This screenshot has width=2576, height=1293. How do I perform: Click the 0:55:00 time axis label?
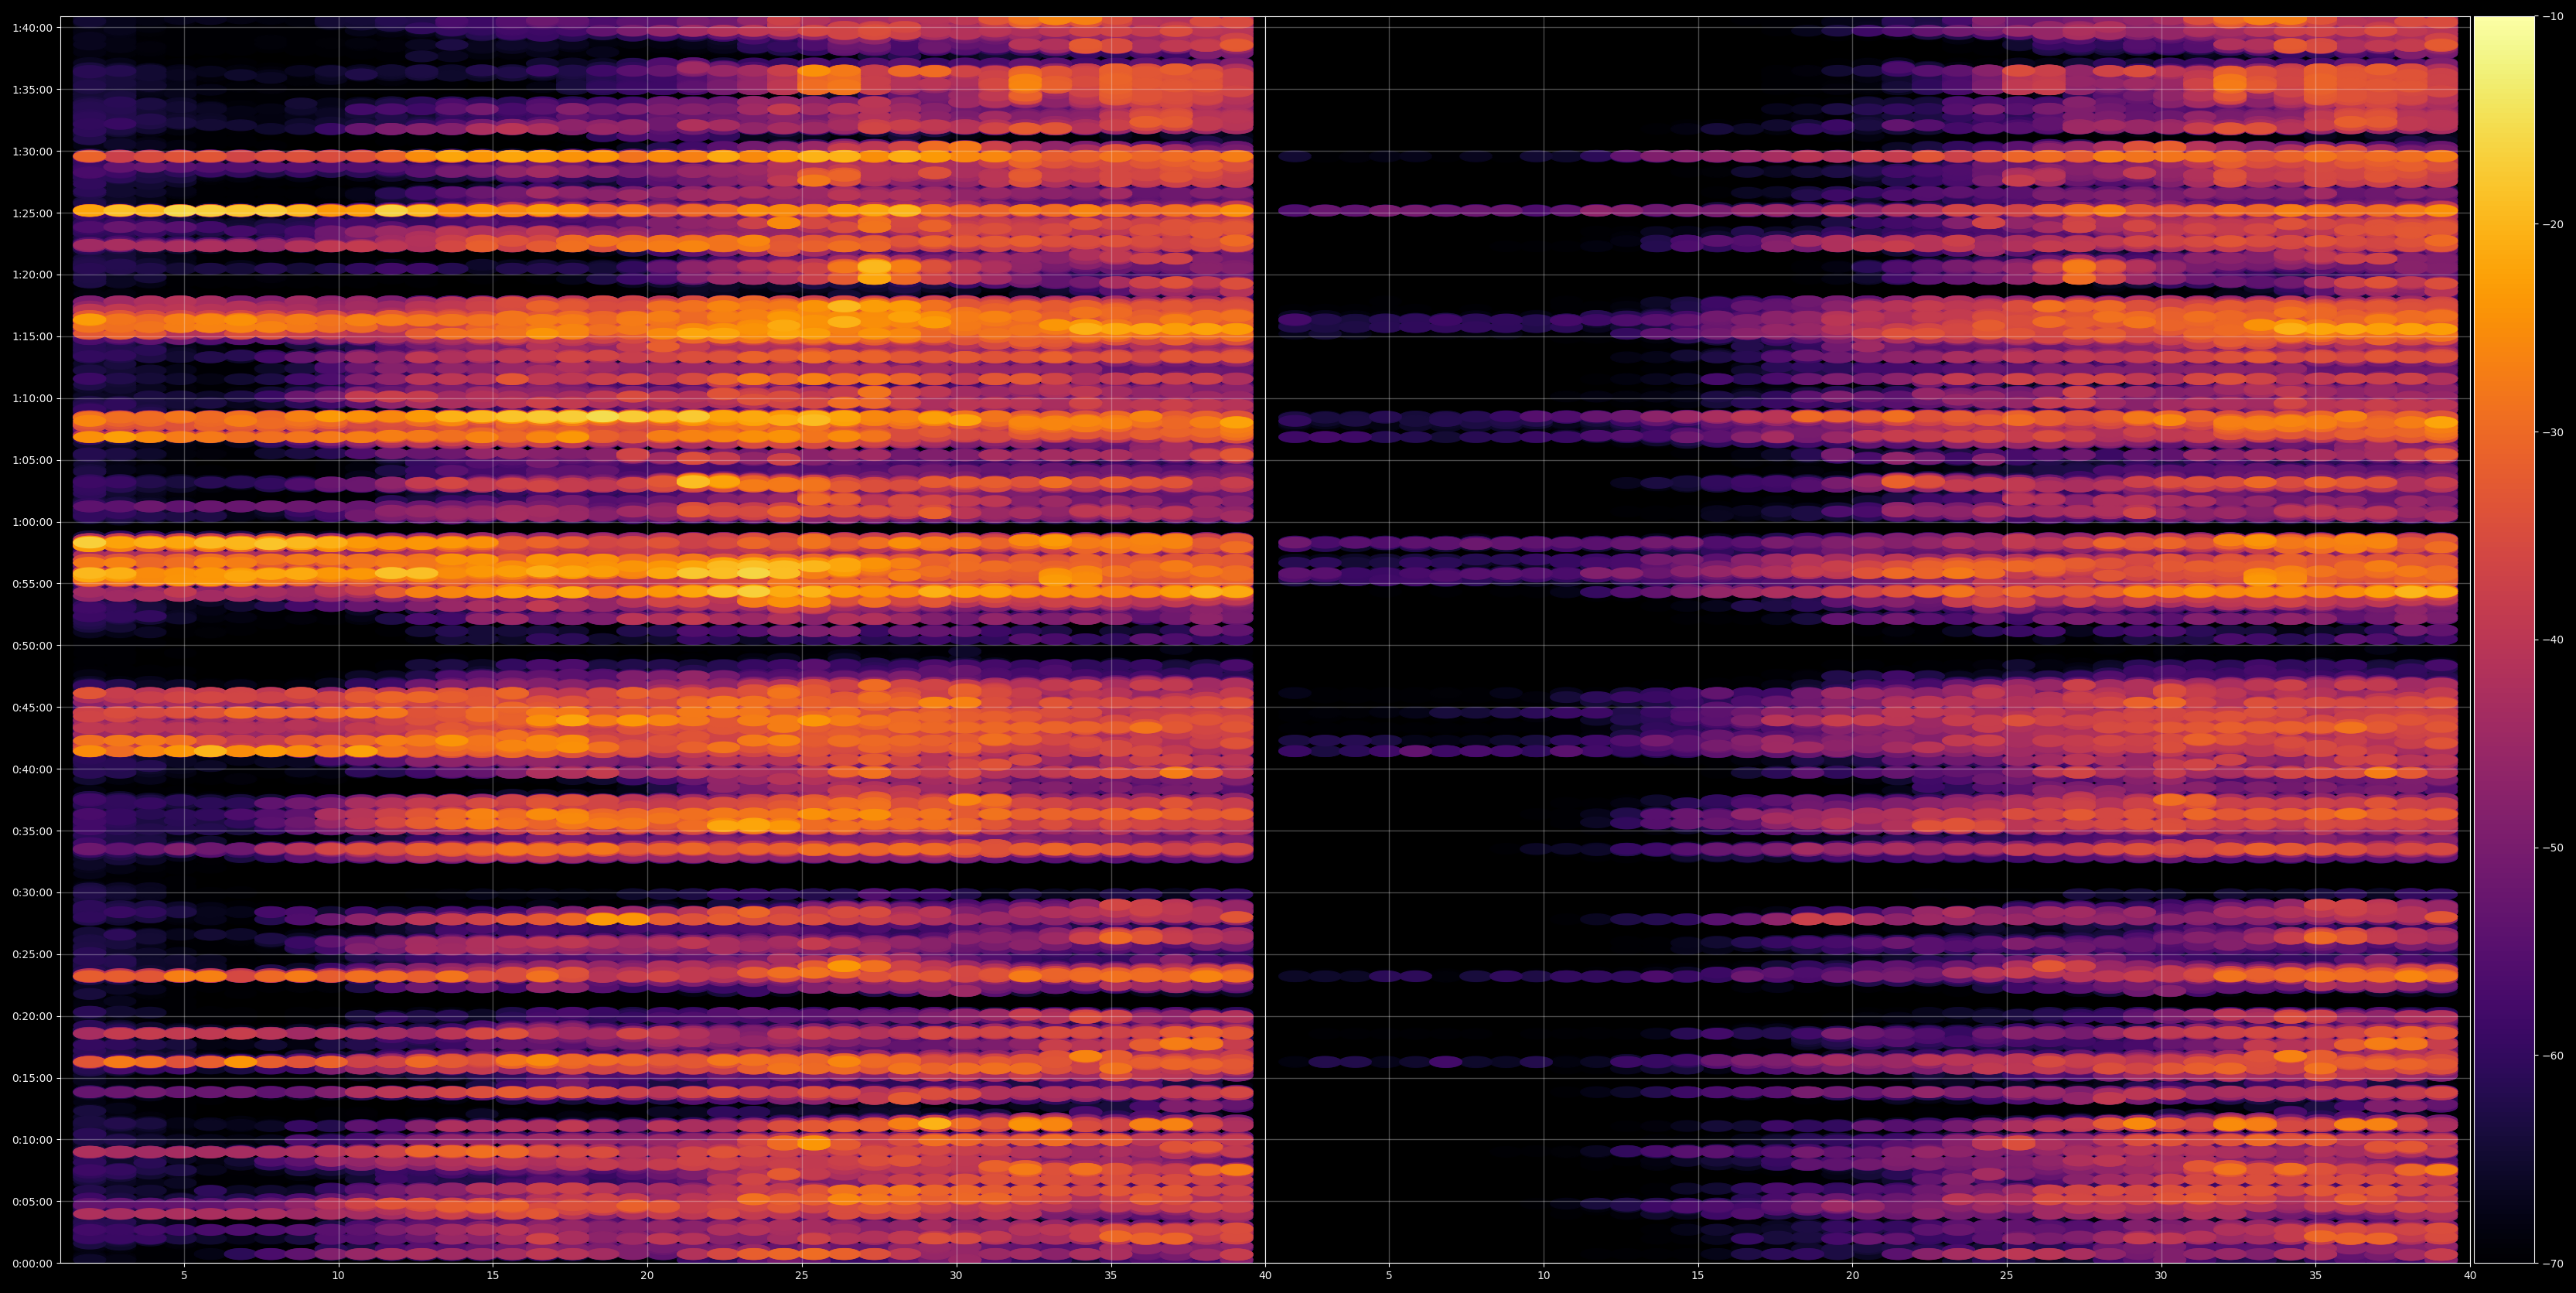(x=32, y=584)
